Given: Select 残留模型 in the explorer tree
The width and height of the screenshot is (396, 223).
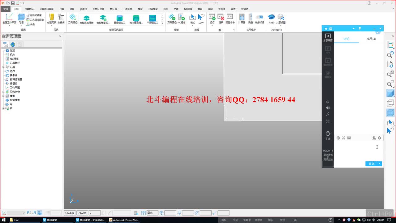Looking at the screenshot, I should [x=15, y=100].
